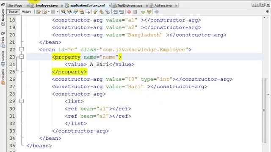Click the greyed Forward navigation icon
This screenshot has width=271, height=152.
tap(53, 12)
